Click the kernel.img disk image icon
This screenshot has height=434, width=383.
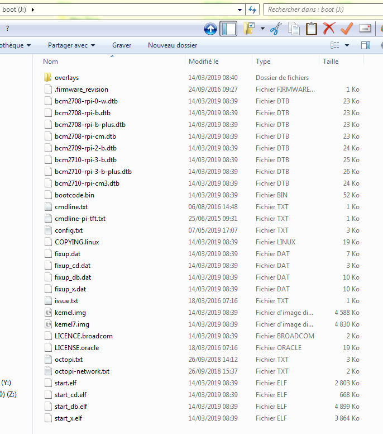48,313
